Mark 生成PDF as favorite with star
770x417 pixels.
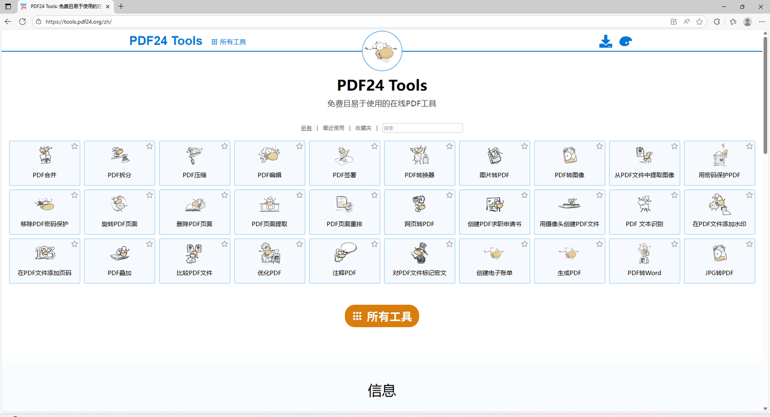pos(599,244)
